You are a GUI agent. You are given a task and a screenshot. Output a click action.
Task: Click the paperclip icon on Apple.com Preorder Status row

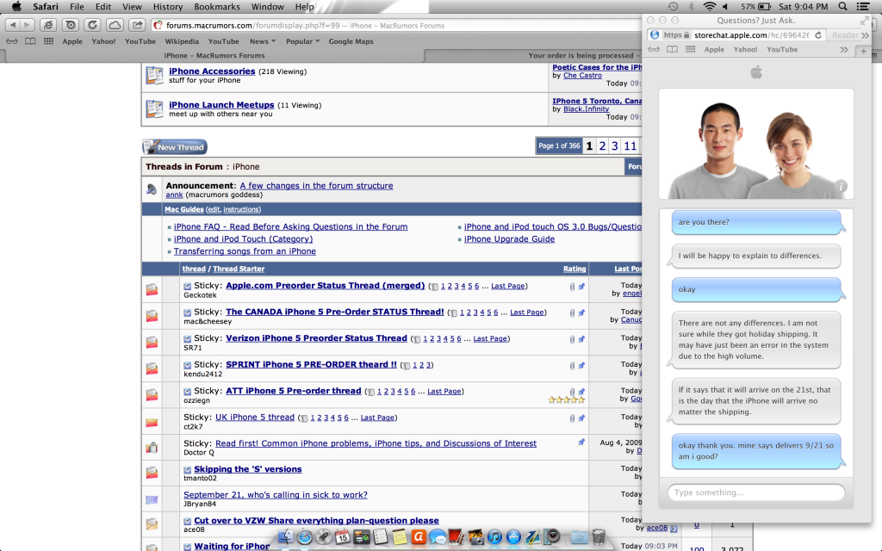[572, 286]
